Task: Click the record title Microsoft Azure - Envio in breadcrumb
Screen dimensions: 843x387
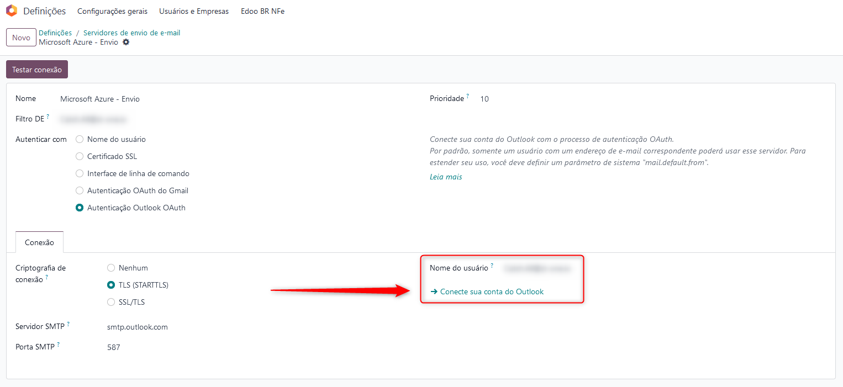Action: pyautogui.click(x=78, y=42)
